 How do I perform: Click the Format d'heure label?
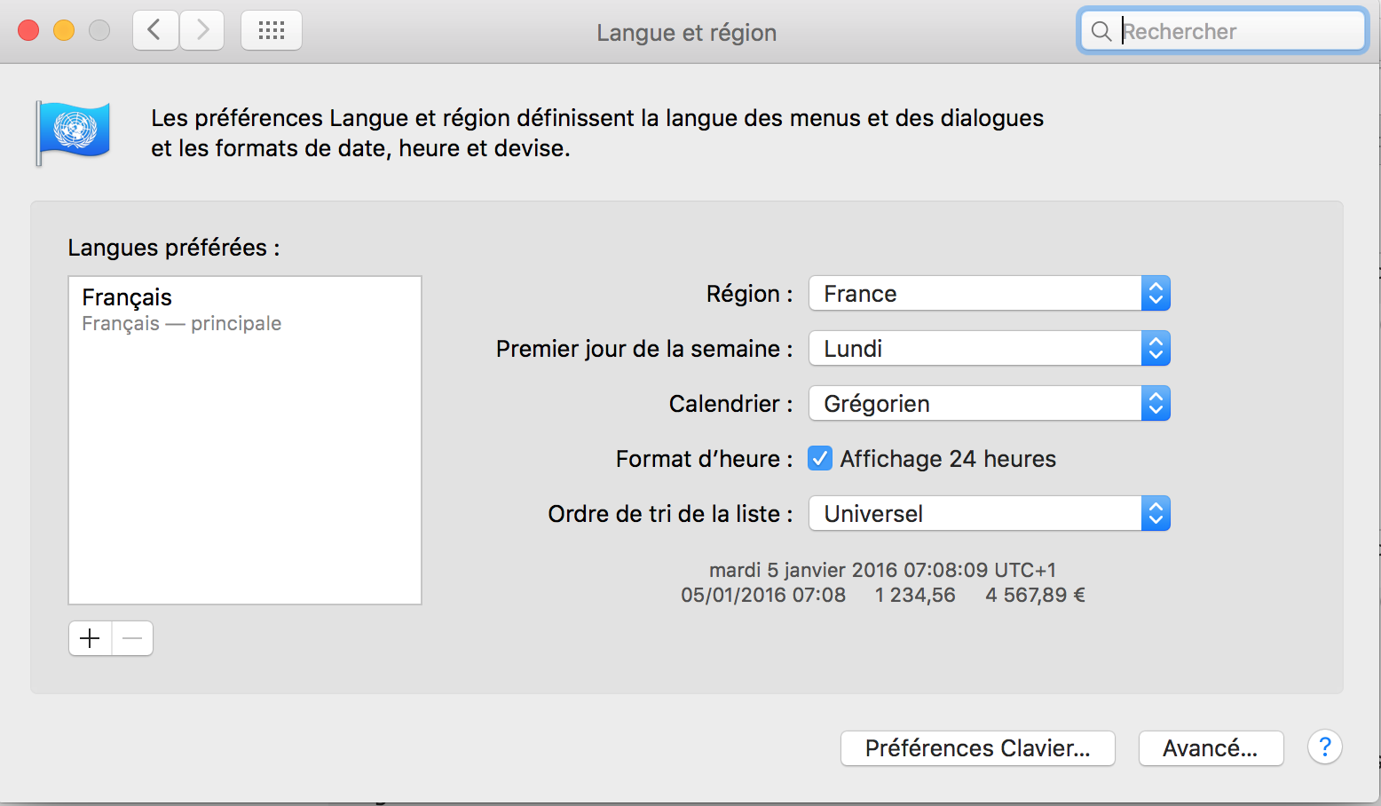[x=704, y=459]
